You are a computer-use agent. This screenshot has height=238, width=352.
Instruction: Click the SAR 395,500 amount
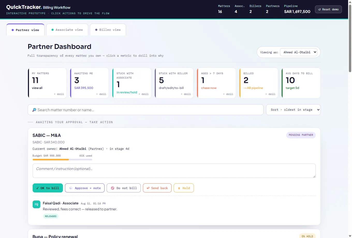pyautogui.click(x=84, y=88)
